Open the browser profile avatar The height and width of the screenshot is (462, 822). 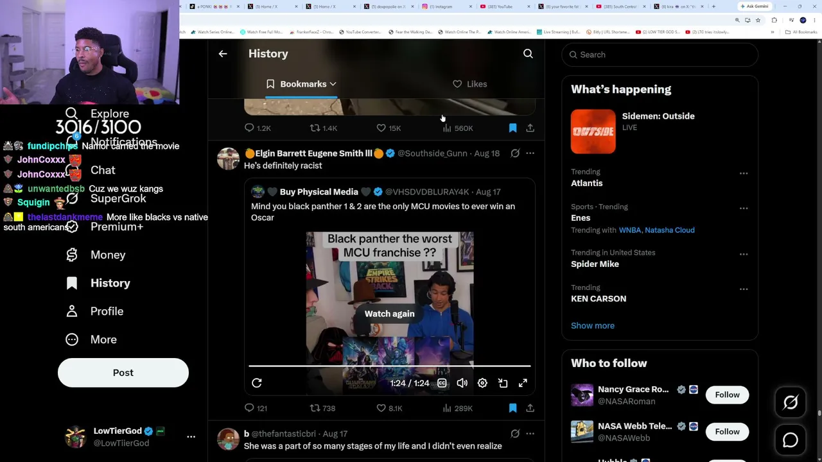(803, 20)
